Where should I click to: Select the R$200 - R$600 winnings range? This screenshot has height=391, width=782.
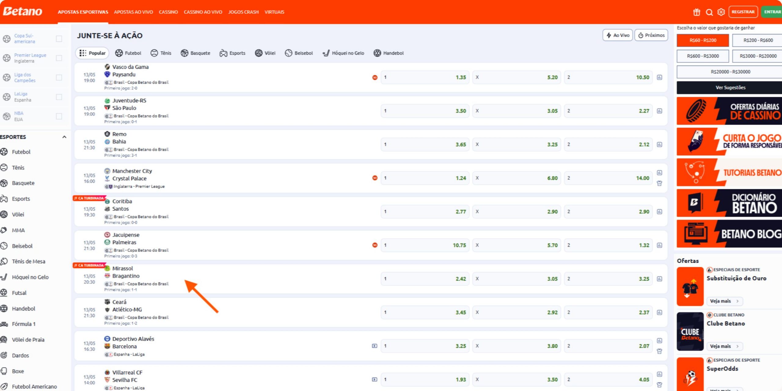coord(757,40)
